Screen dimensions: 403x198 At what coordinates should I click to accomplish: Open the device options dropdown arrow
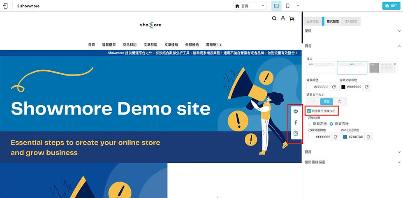298,6
